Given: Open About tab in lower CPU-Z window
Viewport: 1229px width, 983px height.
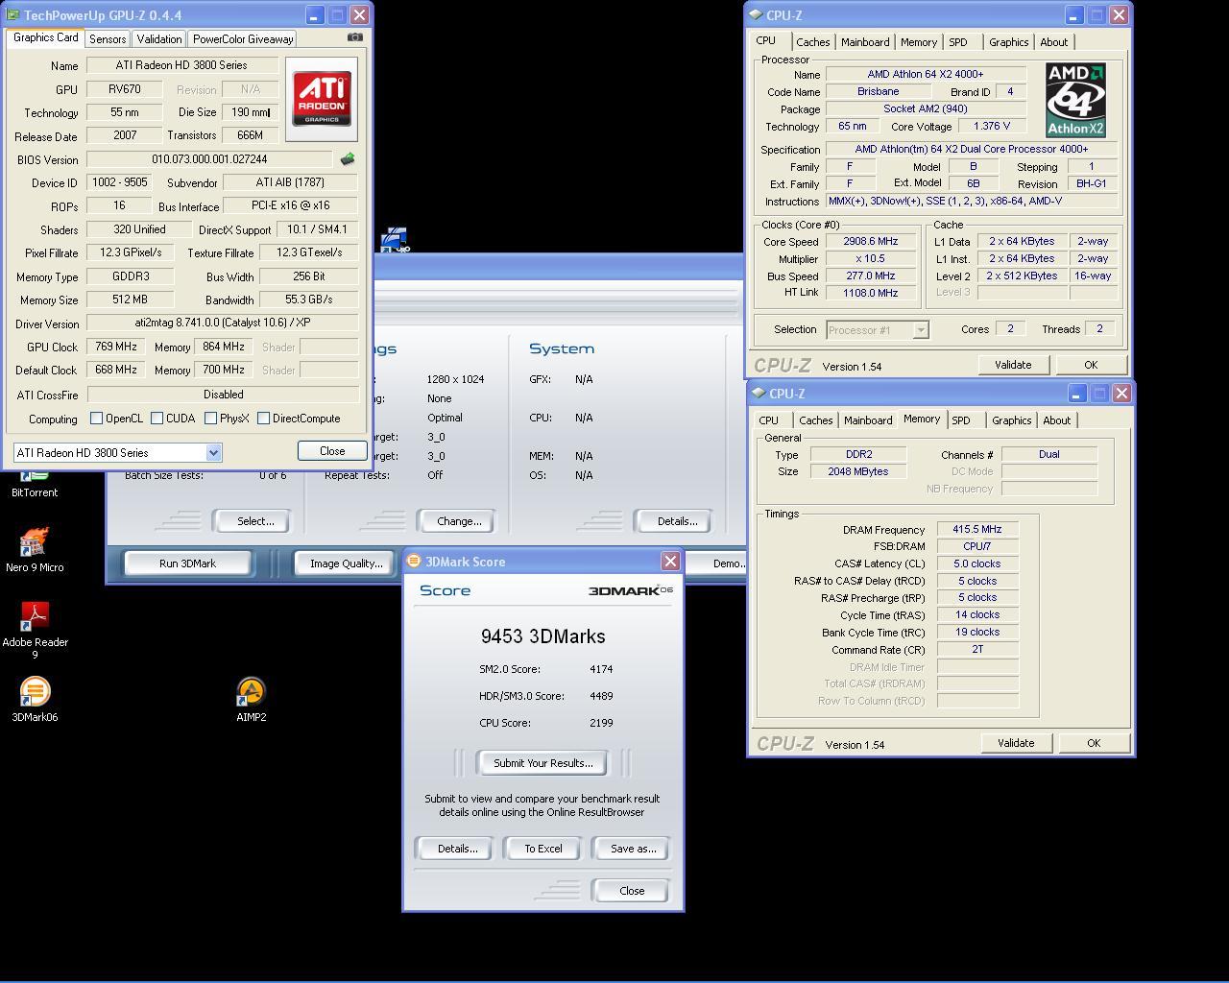Looking at the screenshot, I should click(x=1056, y=420).
